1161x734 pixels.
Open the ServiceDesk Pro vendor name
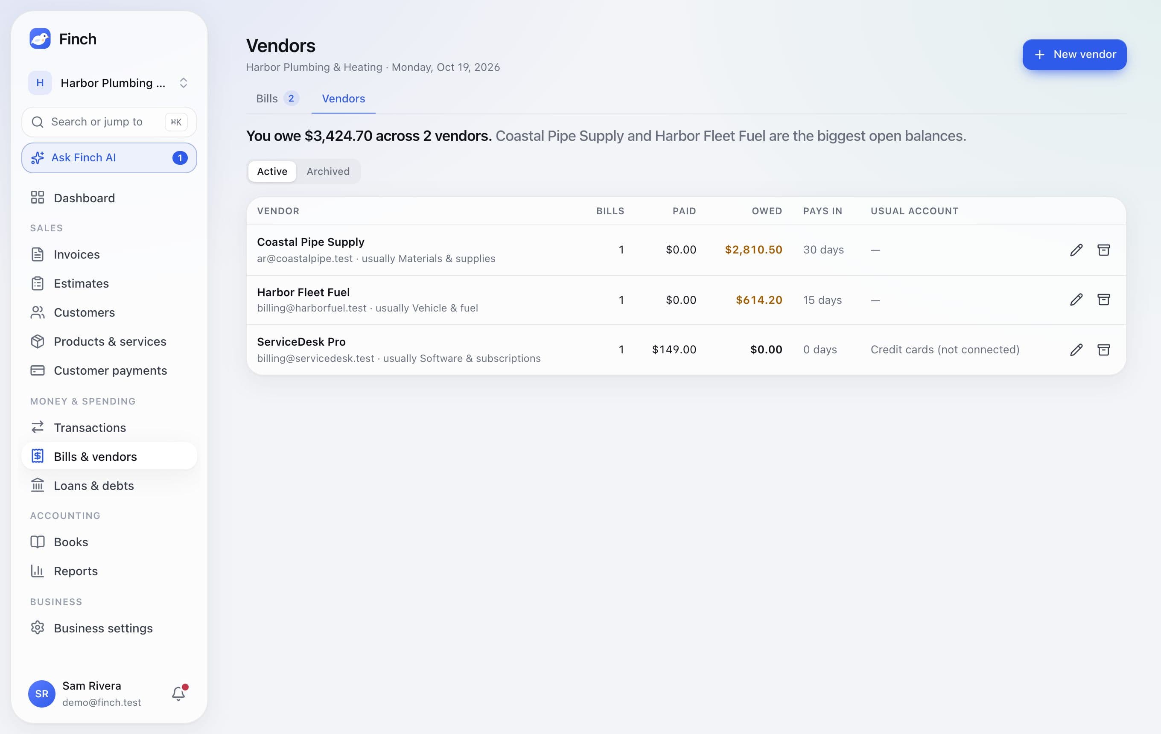(x=301, y=342)
